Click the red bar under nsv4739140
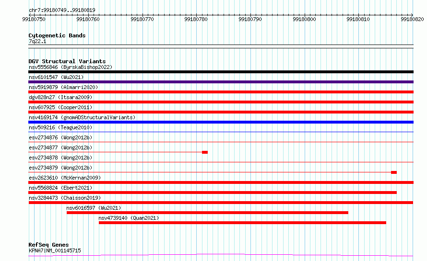This screenshot has width=427, height=261. click(242, 223)
